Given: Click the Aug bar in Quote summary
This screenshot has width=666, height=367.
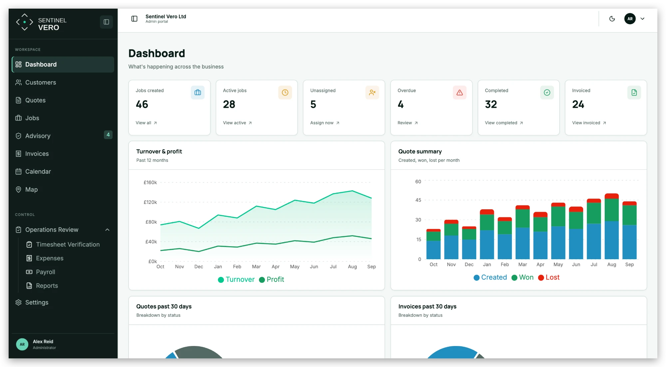Looking at the screenshot, I should [611, 226].
